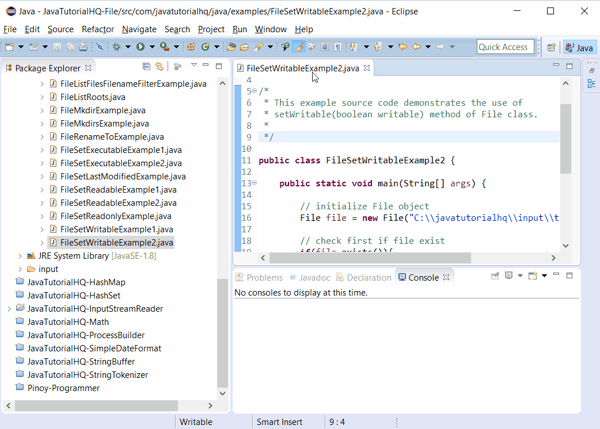Screen dimensions: 600x429
Task: Jump to the last edit location
Action: [402, 47]
